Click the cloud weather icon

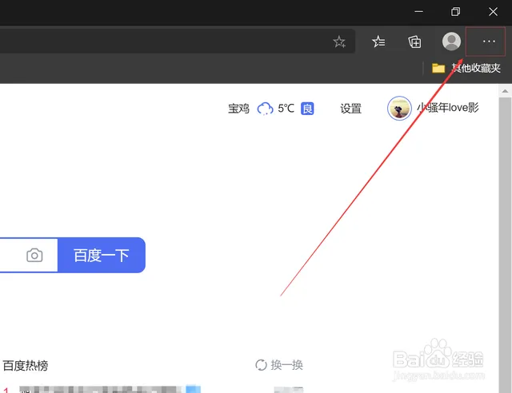pyautogui.click(x=265, y=109)
